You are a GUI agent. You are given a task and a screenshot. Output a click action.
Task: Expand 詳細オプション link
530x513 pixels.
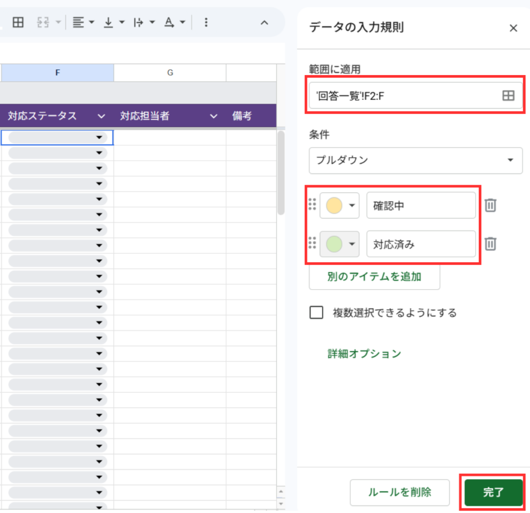(x=364, y=354)
